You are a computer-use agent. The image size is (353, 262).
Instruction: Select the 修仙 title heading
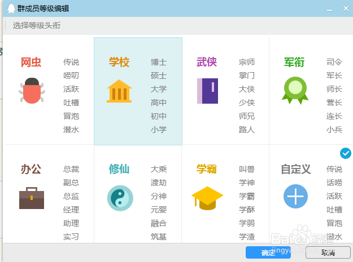119,169
